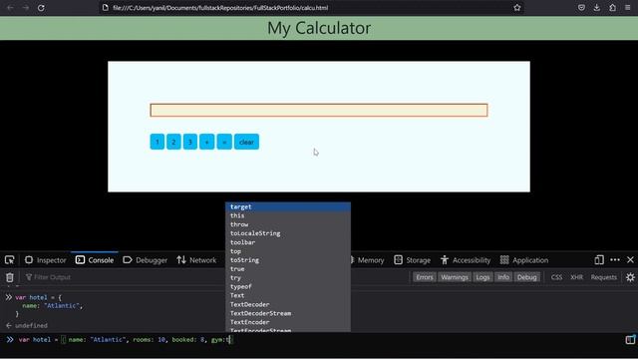The image size is (638, 359).
Task: Click the plus calculator button
Action: (x=206, y=142)
